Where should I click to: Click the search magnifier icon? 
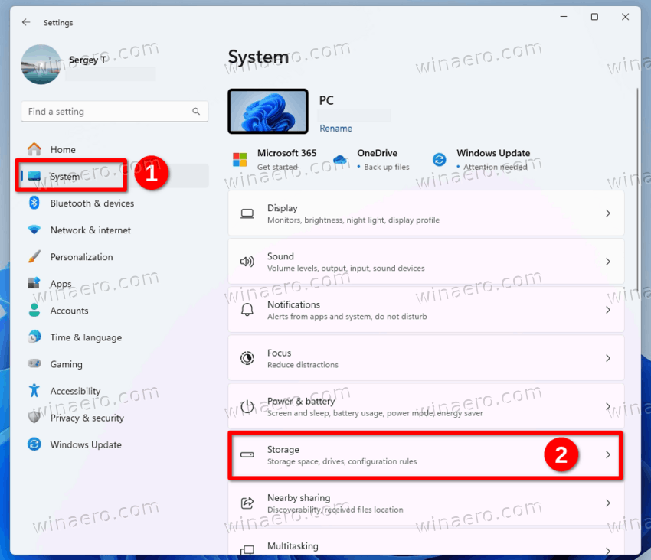click(x=196, y=111)
